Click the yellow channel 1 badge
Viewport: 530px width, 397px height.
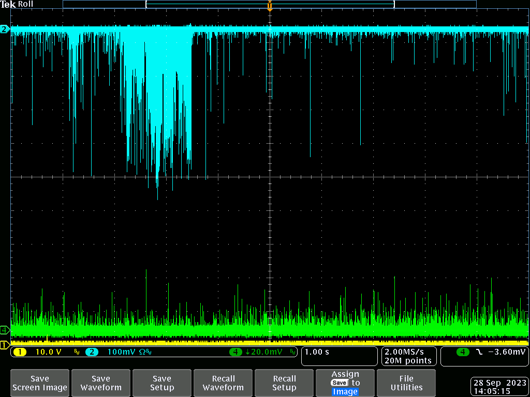(x=19, y=352)
